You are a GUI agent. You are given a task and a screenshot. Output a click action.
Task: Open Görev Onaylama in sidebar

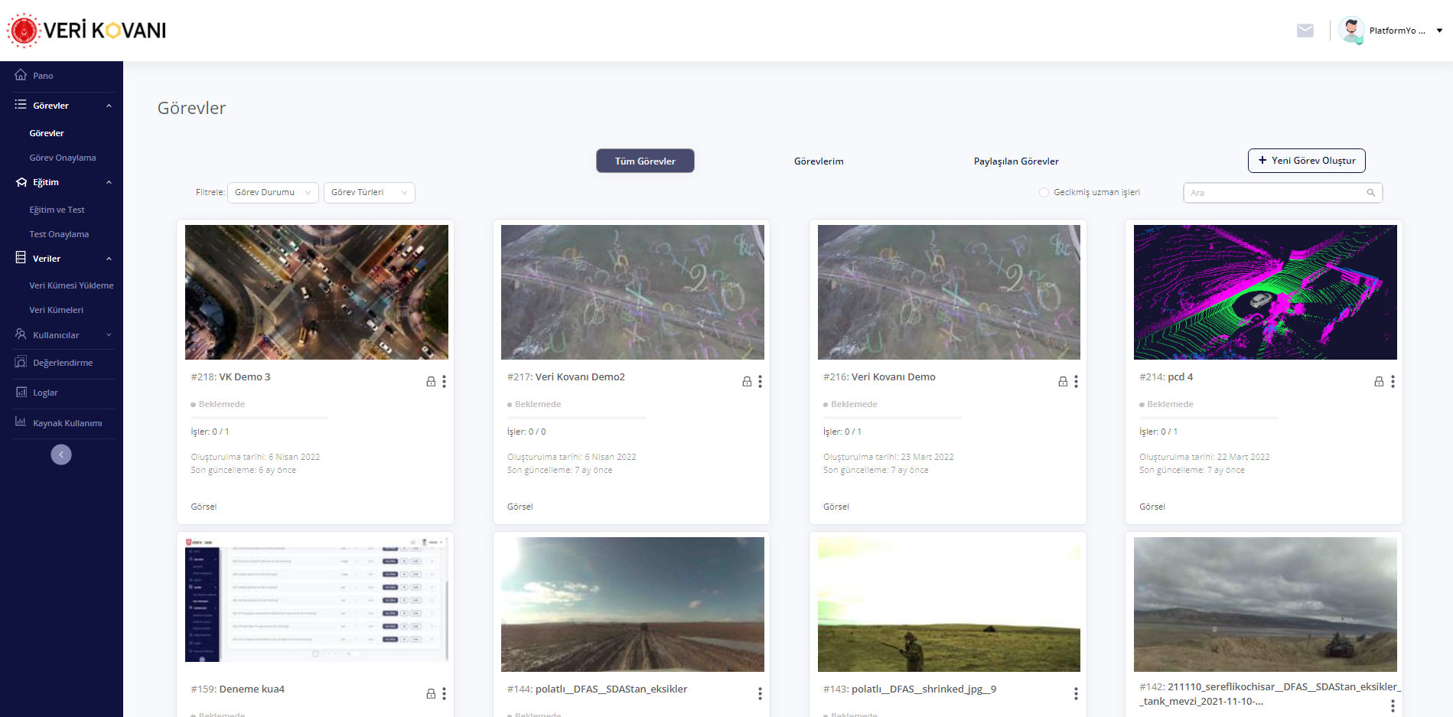63,158
